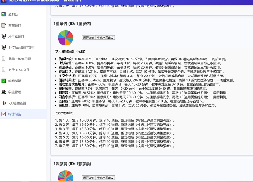Click the 控制台 bar chart icon
253x182 pixels.
[3, 14]
